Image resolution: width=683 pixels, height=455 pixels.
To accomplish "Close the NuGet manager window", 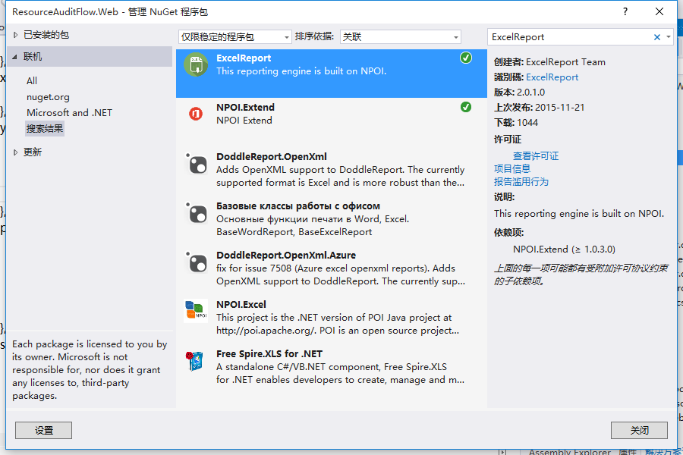I will click(659, 11).
